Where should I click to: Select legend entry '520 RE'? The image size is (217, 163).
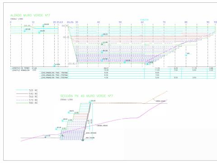33,90
